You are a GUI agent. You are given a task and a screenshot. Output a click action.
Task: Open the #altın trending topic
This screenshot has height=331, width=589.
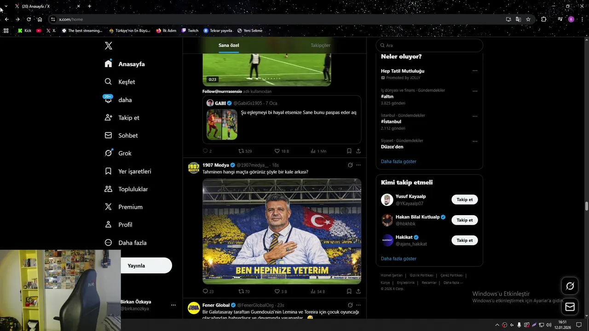[387, 97]
